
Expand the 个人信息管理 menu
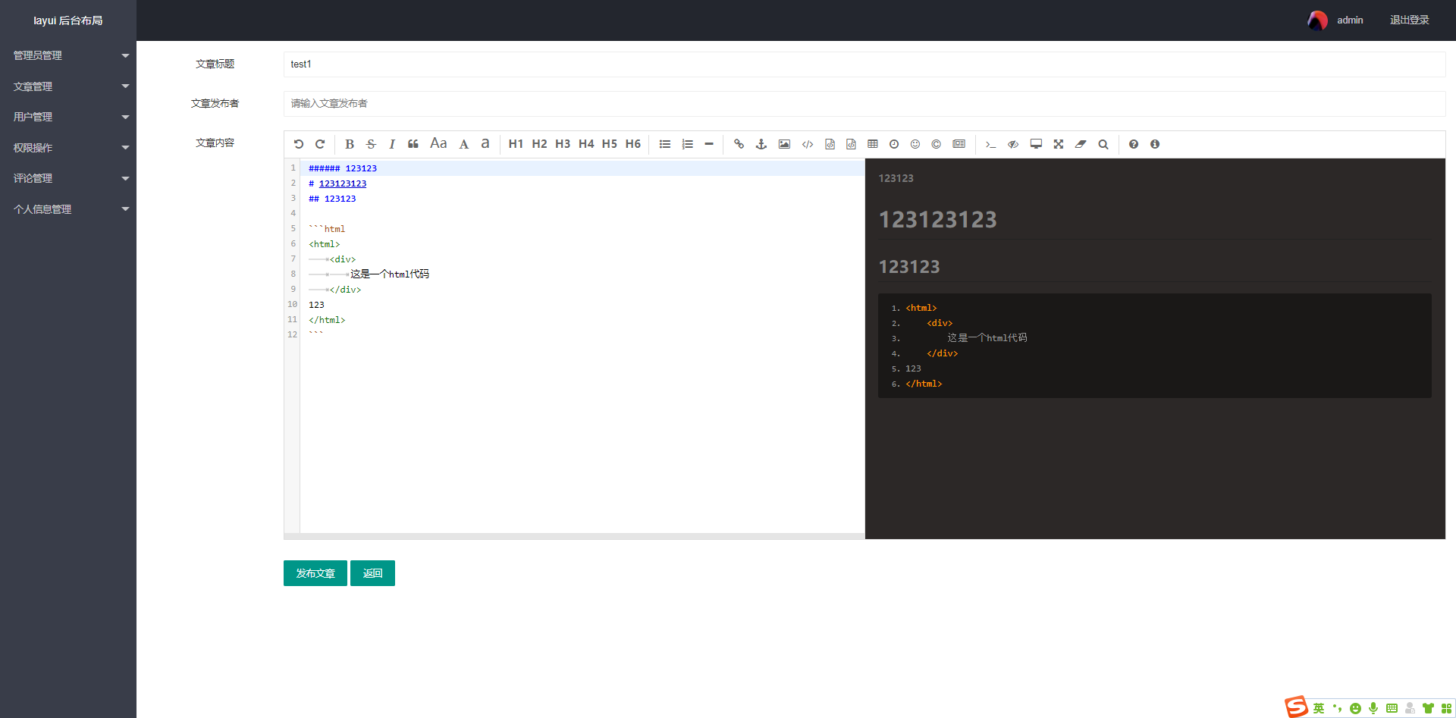click(x=68, y=209)
